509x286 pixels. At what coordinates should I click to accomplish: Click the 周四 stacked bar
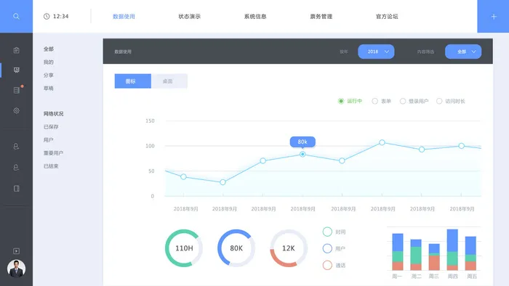click(x=452, y=250)
